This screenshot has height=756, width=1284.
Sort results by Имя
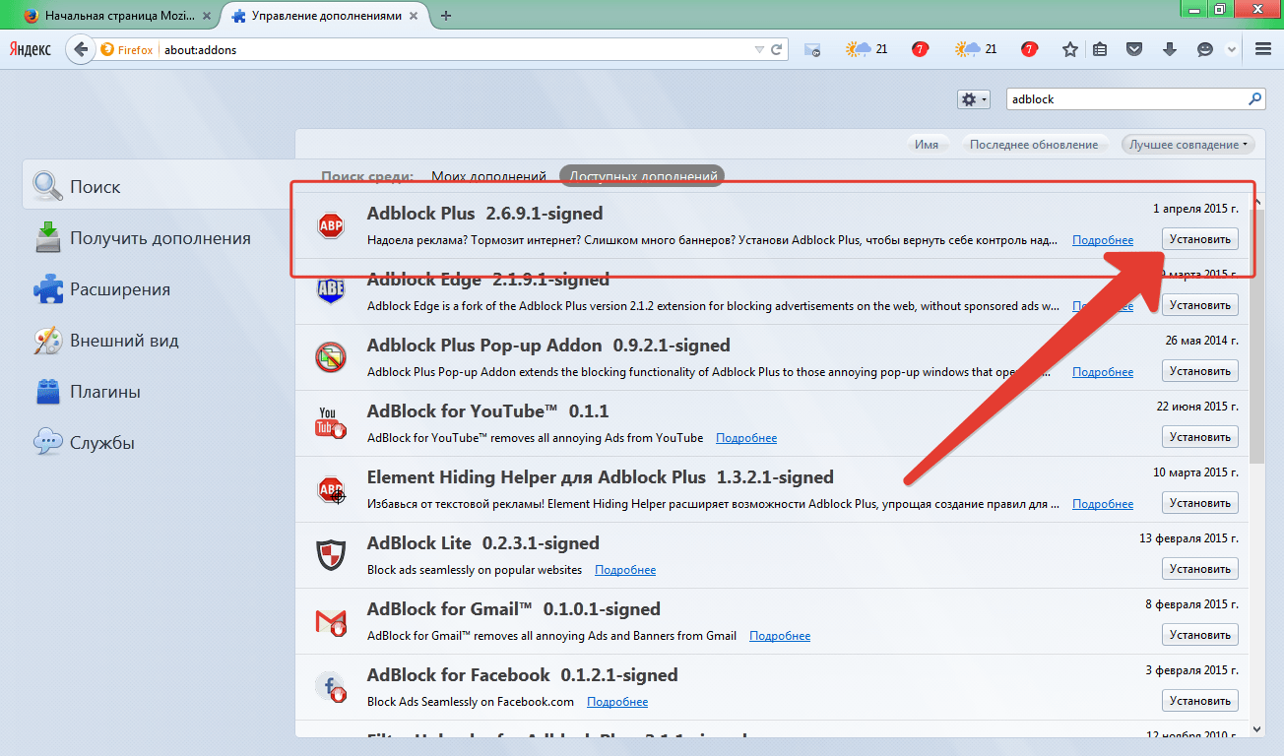click(x=926, y=145)
